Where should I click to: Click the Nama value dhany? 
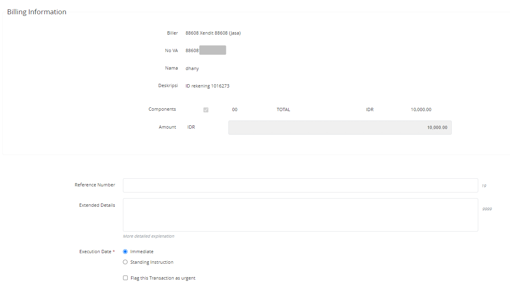pos(192,68)
